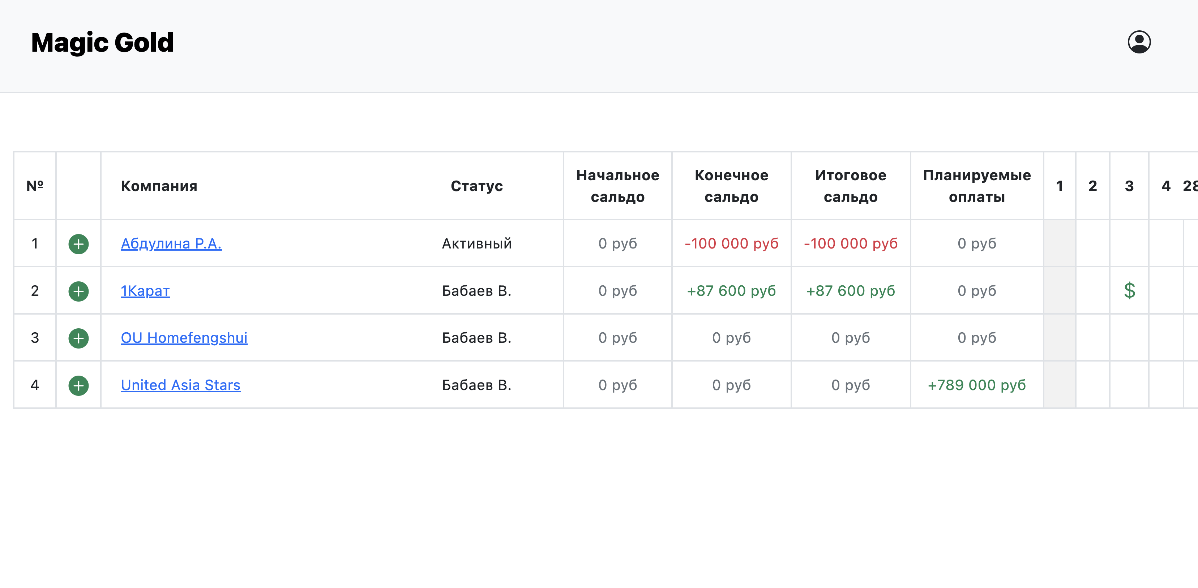Screen dimensions: 1198x588
Task: Click the plus icon for Абдулина Р.А.
Action: (x=78, y=243)
